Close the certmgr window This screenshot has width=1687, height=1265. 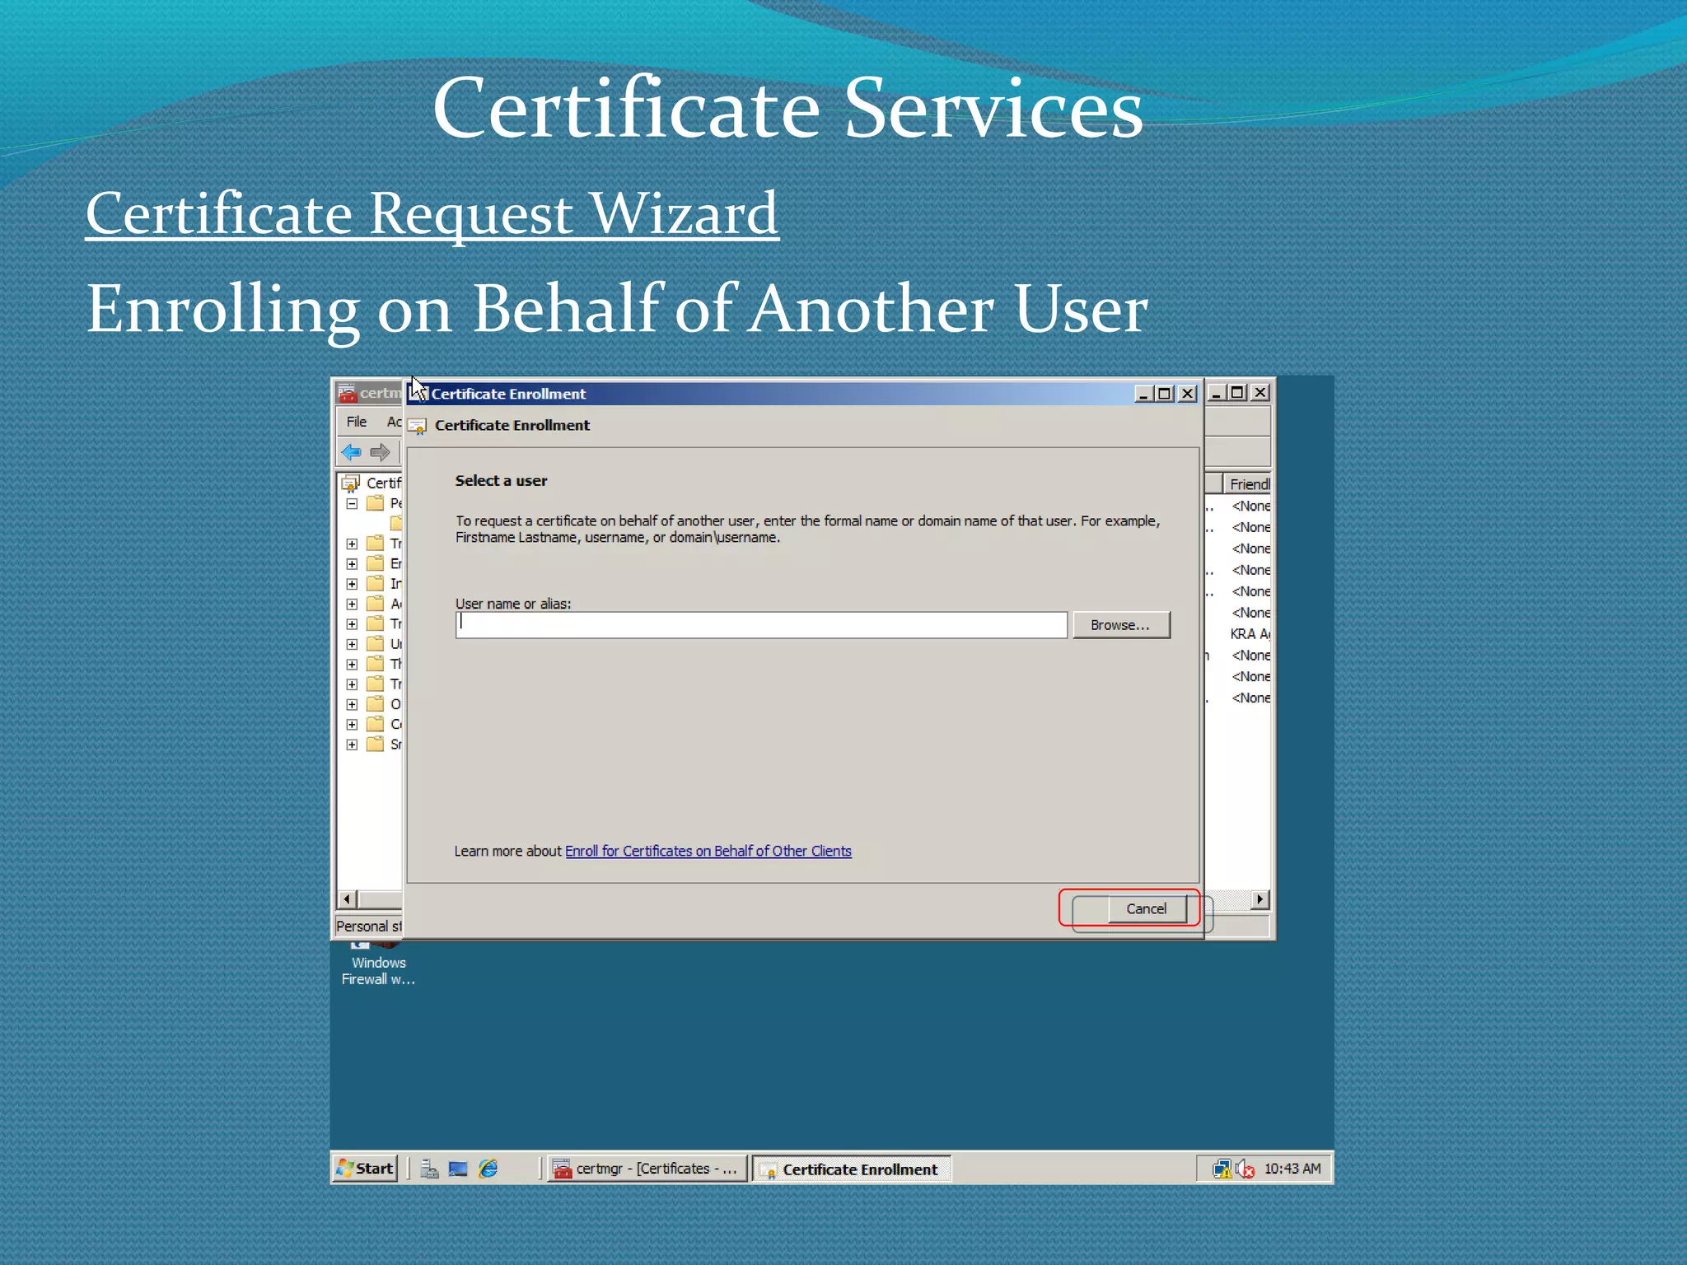[x=1260, y=393]
